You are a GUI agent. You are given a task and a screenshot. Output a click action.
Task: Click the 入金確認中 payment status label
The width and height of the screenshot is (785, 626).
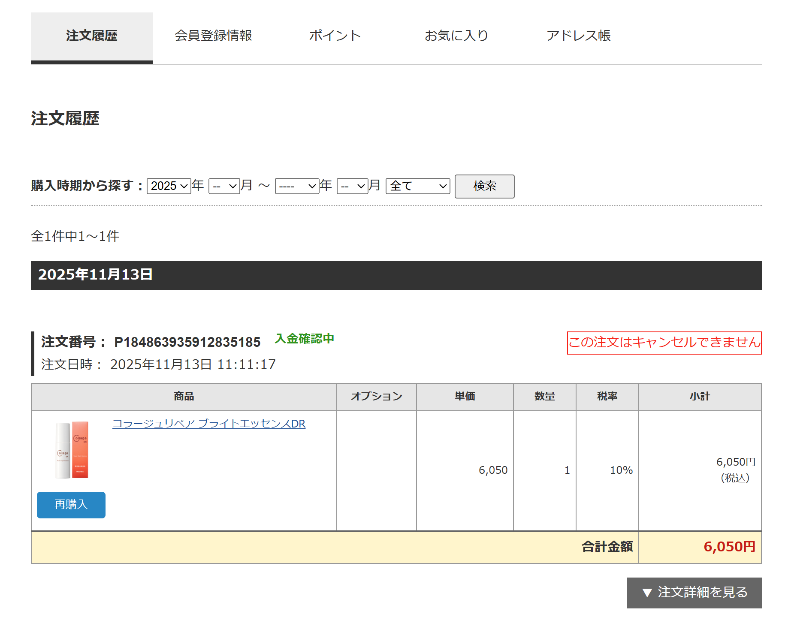pyautogui.click(x=305, y=339)
